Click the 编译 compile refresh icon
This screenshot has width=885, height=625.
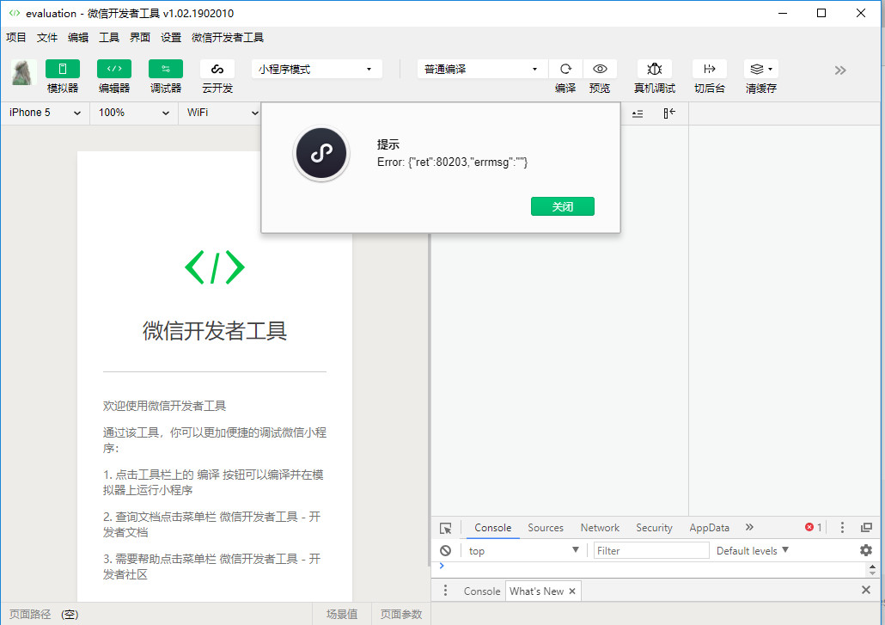pyautogui.click(x=565, y=69)
